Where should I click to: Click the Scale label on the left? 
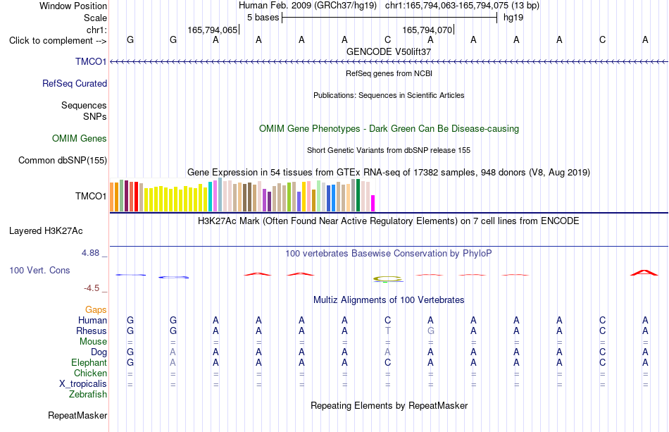[96, 18]
